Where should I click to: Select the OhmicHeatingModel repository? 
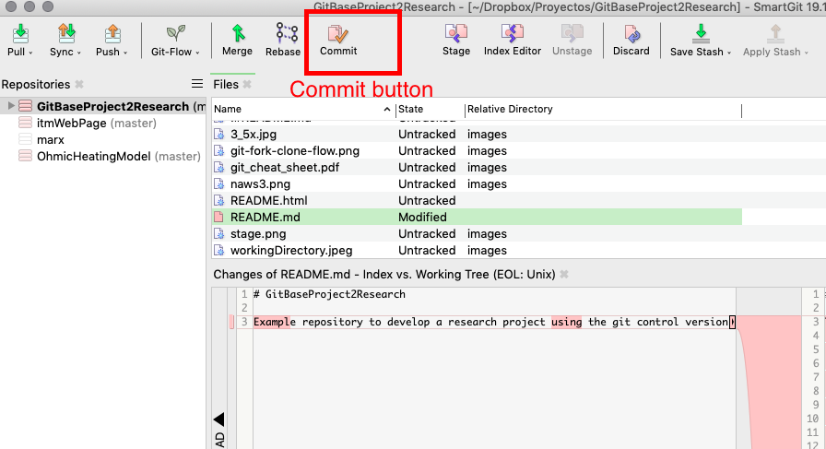point(93,156)
